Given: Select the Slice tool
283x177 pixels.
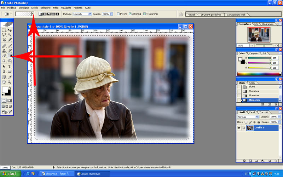Looking at the screenshot, I should [x=10, y=40].
